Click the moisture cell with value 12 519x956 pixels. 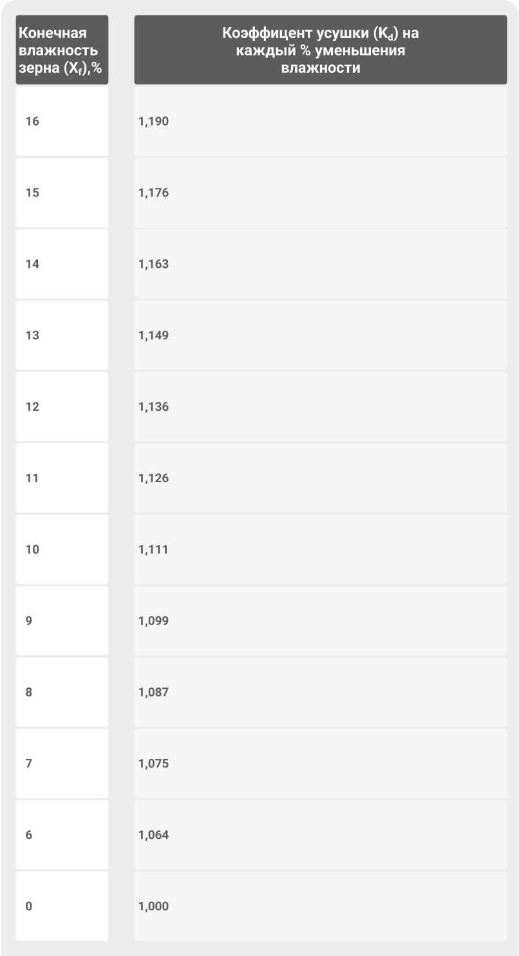click(x=62, y=407)
